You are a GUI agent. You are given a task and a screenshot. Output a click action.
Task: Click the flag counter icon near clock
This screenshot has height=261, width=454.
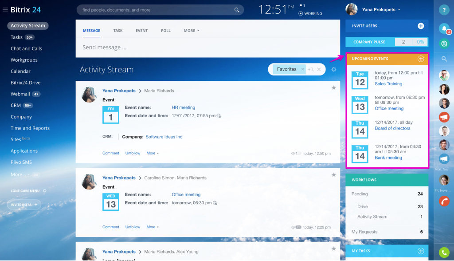[x=302, y=5]
